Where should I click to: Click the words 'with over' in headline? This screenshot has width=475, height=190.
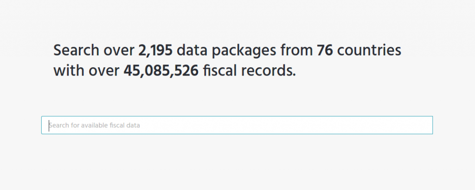86,71
